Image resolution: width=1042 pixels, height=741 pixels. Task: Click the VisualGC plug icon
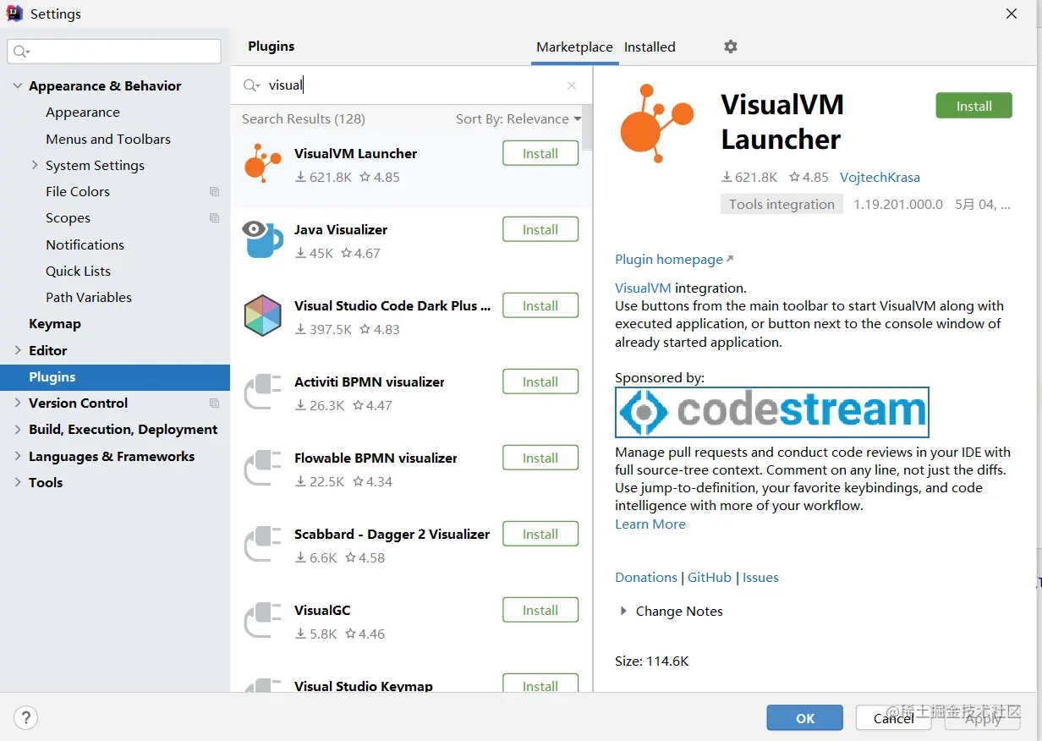262,620
